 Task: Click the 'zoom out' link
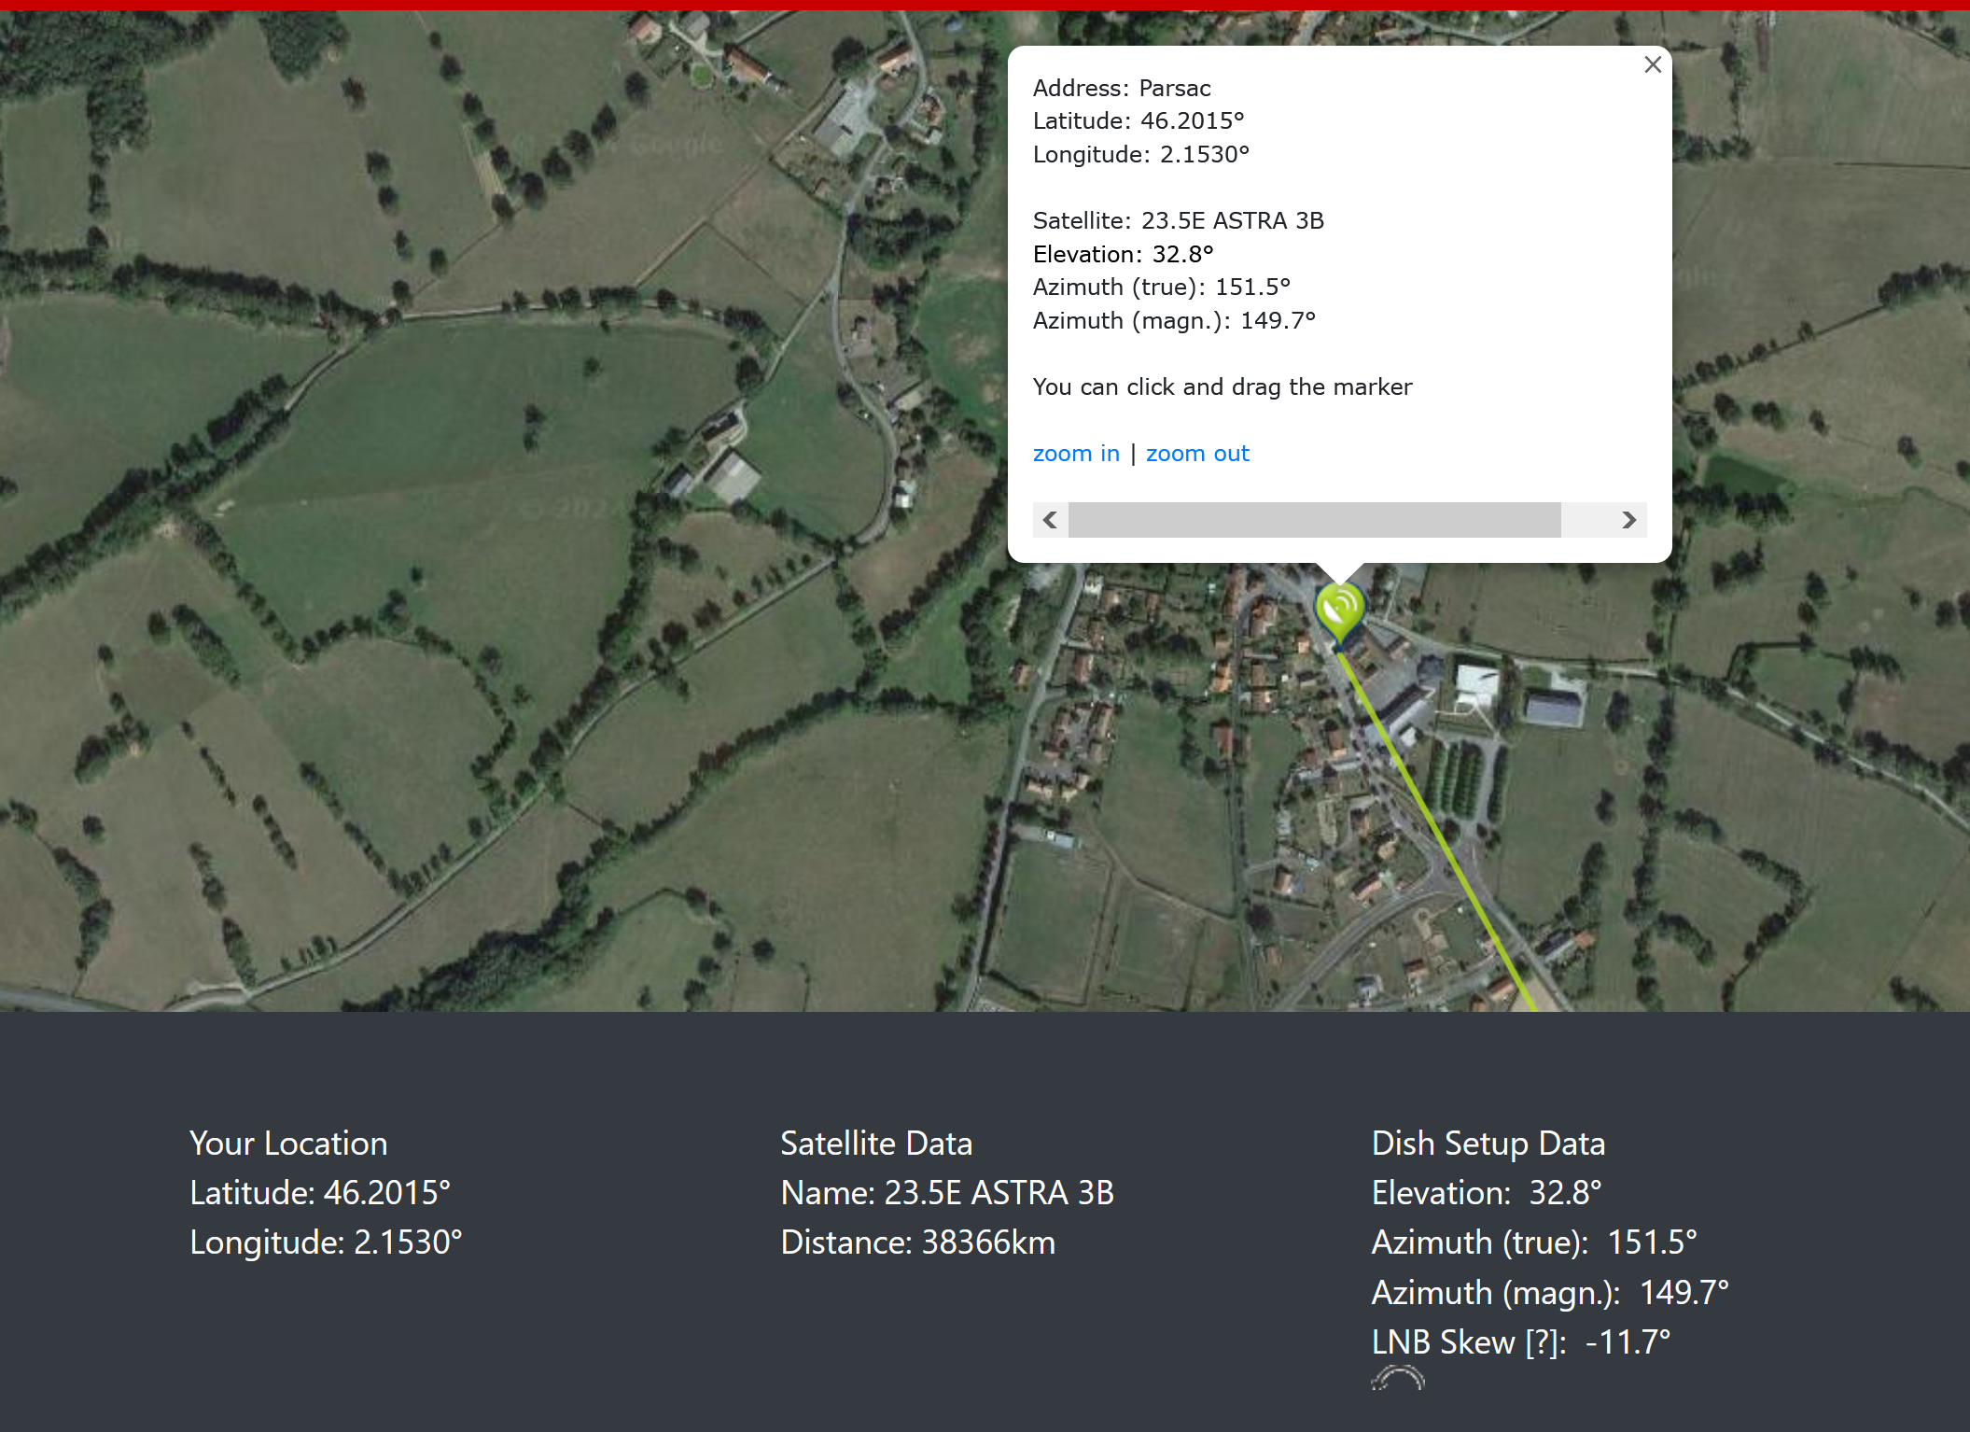click(1196, 454)
